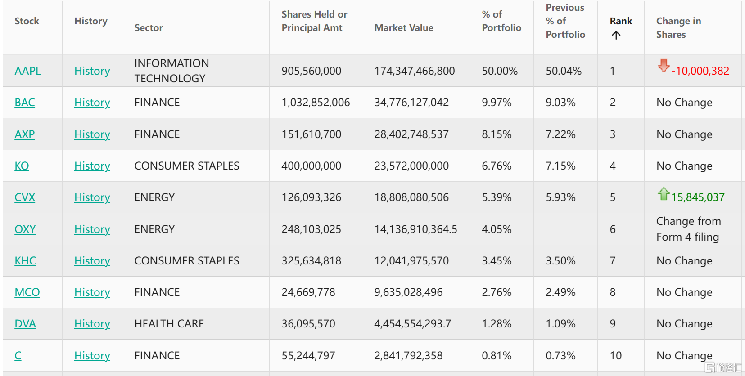Sort by the Stock column header
This screenshot has height=376, width=745.
click(27, 21)
